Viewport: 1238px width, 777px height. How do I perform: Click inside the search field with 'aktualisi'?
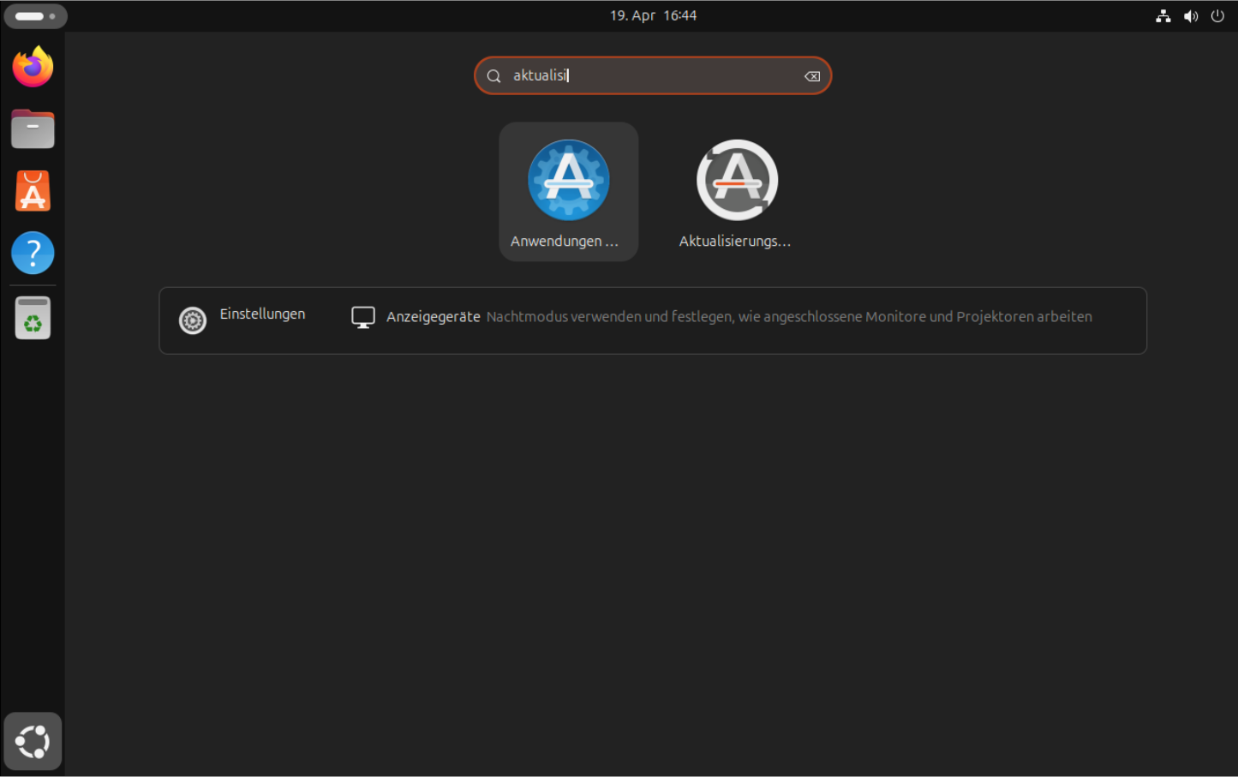[651, 76]
